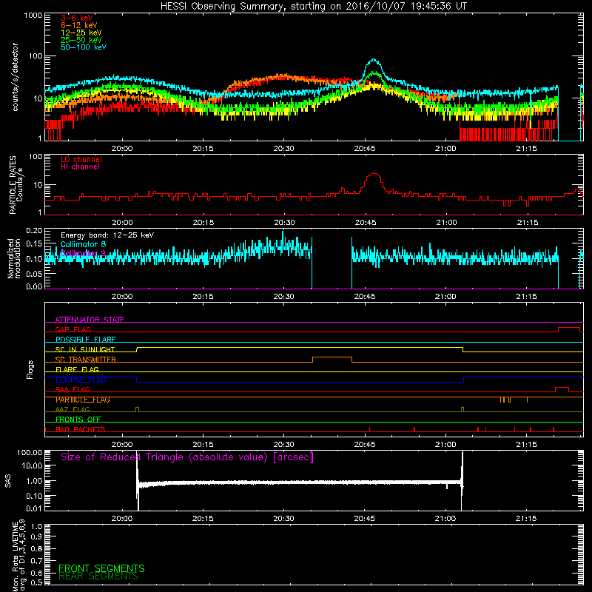Select the BAD_PACKETS flag label
592x592 pixels.
click(81, 429)
